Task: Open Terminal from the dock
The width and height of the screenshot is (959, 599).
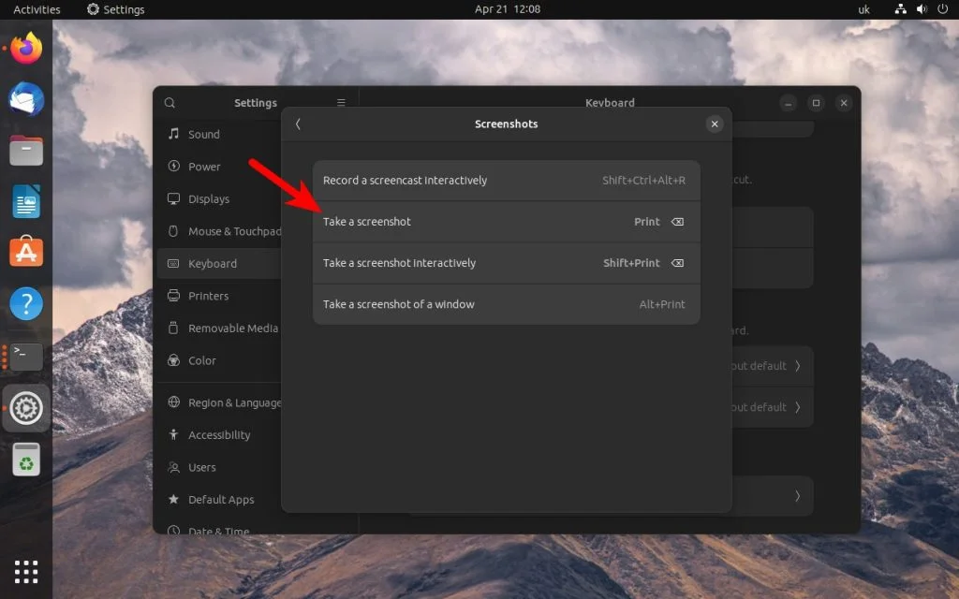Action: tap(25, 356)
